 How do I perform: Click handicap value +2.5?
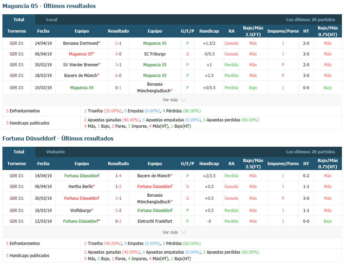(x=209, y=76)
